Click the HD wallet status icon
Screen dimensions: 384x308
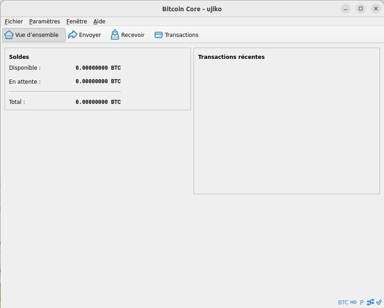pos(353,302)
